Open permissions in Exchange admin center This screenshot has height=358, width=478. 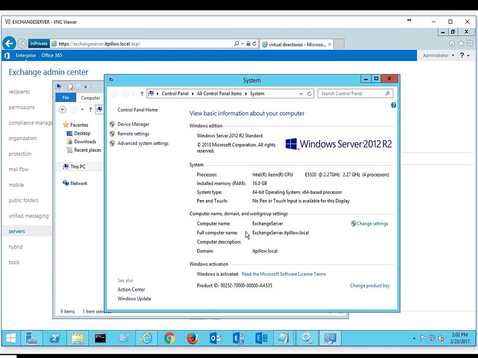21,107
